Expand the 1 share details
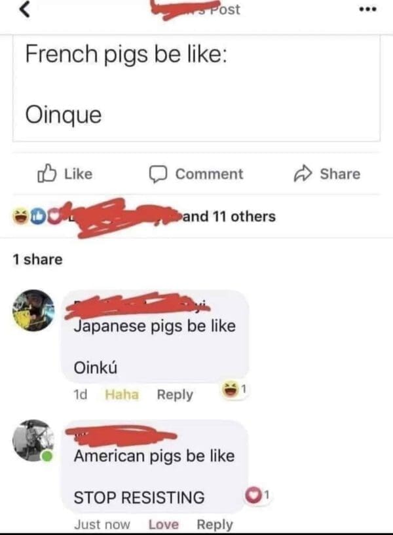 (x=28, y=258)
